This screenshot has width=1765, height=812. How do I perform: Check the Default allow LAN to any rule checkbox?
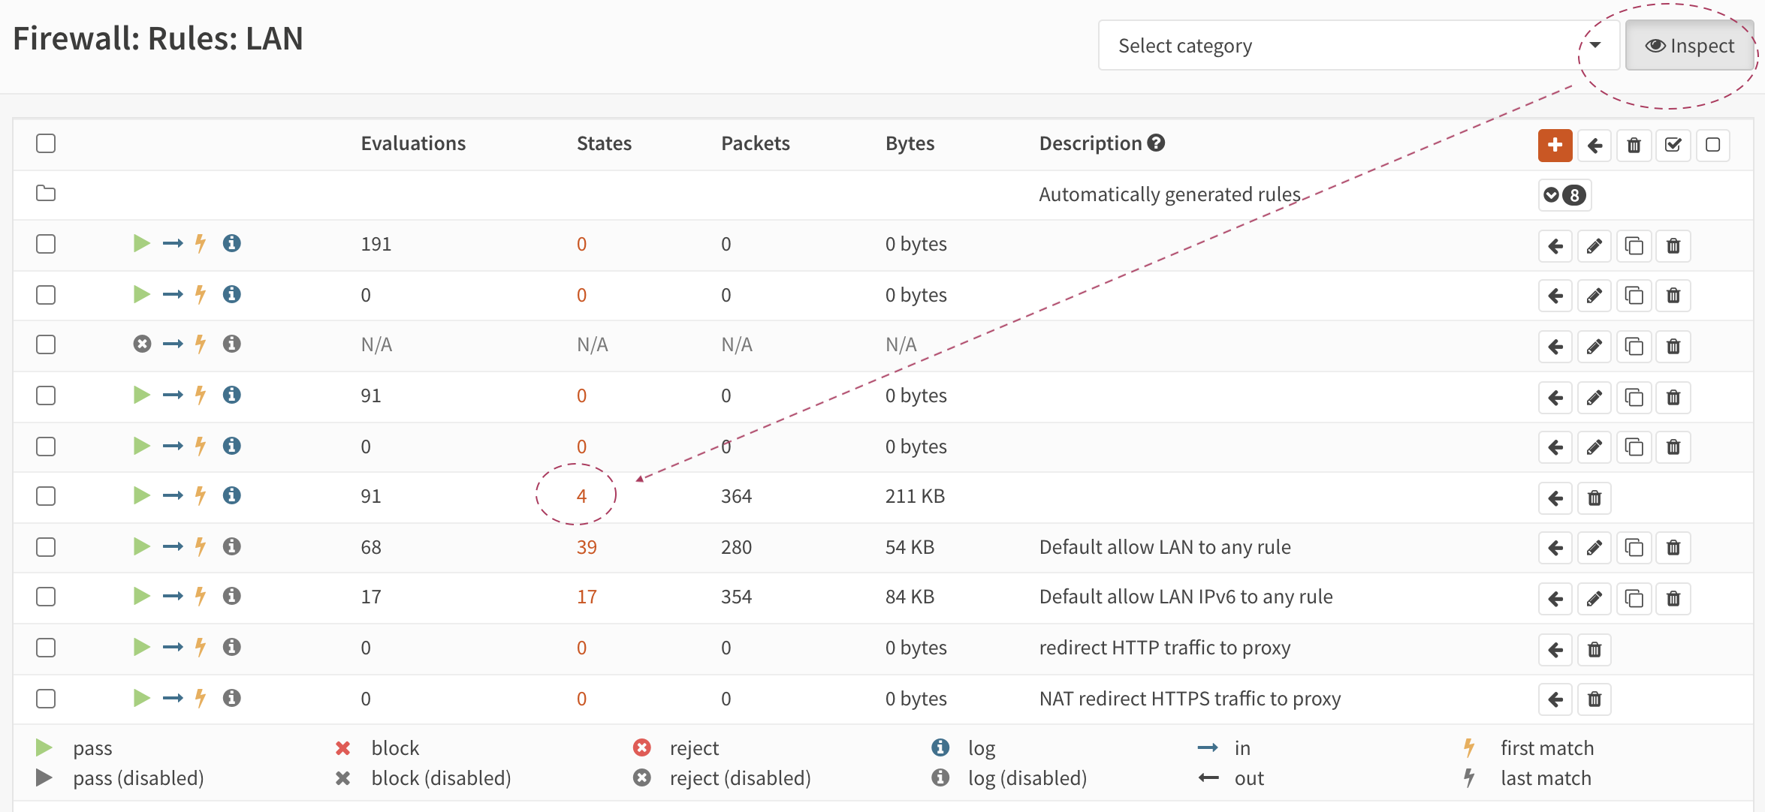46,547
